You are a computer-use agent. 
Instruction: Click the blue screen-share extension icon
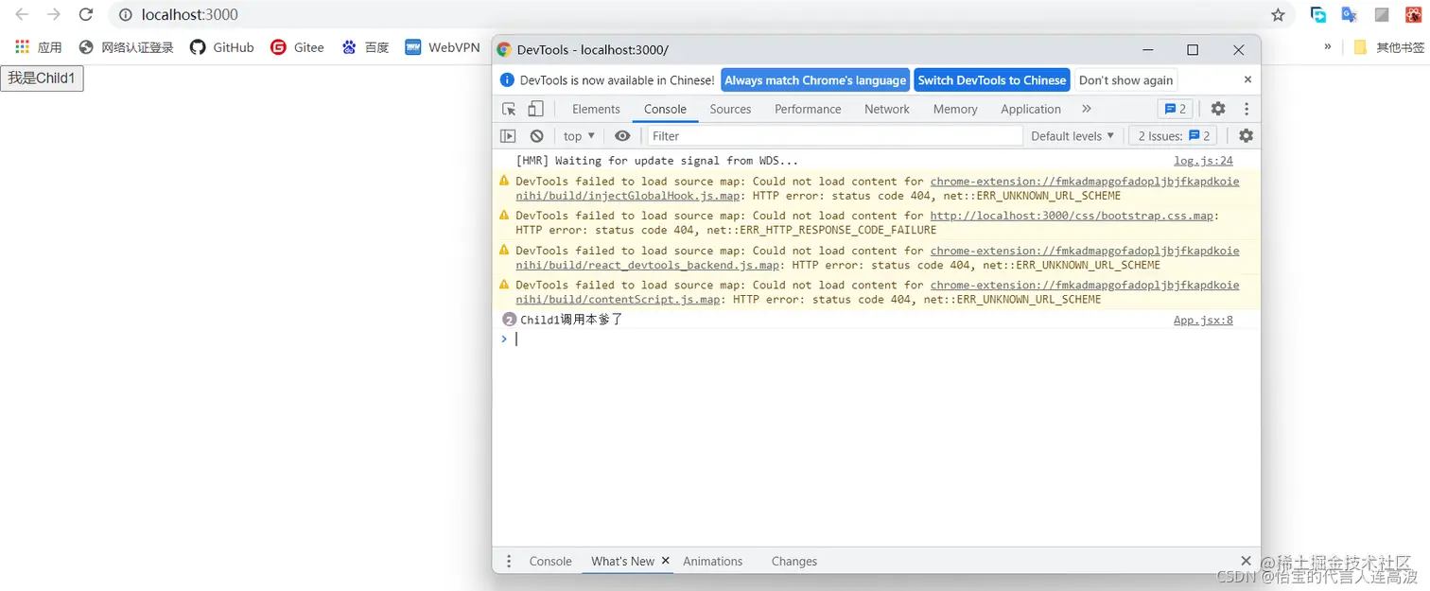click(1317, 15)
